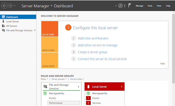Click the File and Storage Services sidebar icon

coord(4,30)
